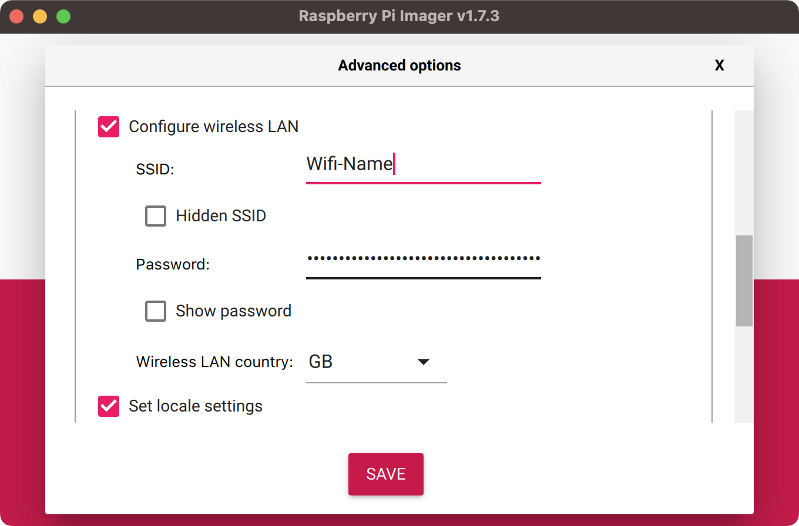Enable the Hidden SSID checkbox

[156, 216]
